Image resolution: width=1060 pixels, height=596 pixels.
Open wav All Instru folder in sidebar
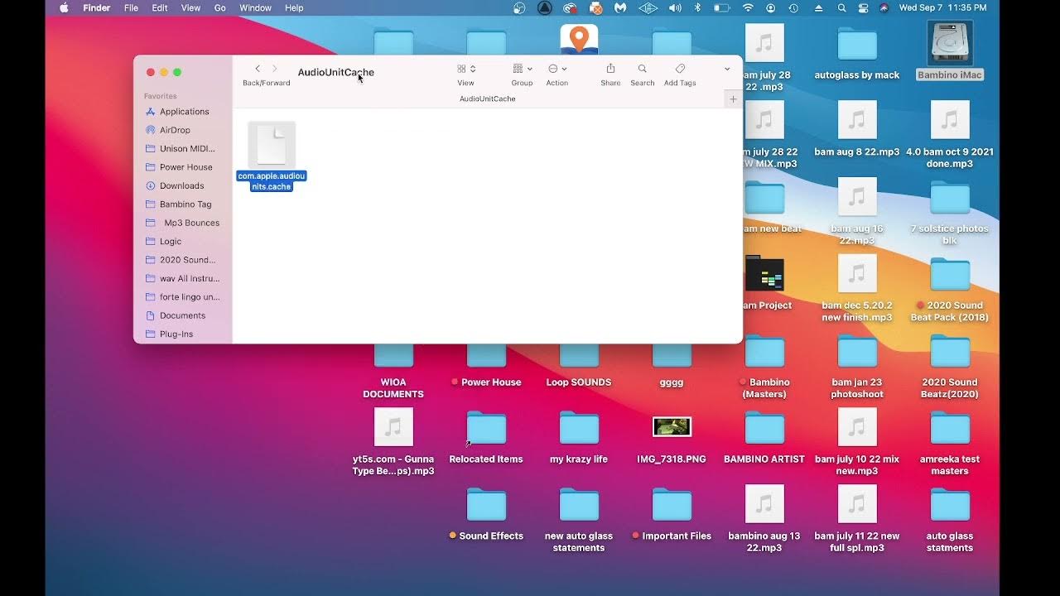[189, 279]
